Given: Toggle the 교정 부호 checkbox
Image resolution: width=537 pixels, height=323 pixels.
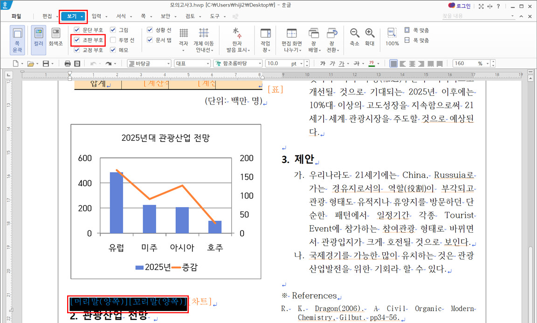Looking at the screenshot, I should [77, 50].
